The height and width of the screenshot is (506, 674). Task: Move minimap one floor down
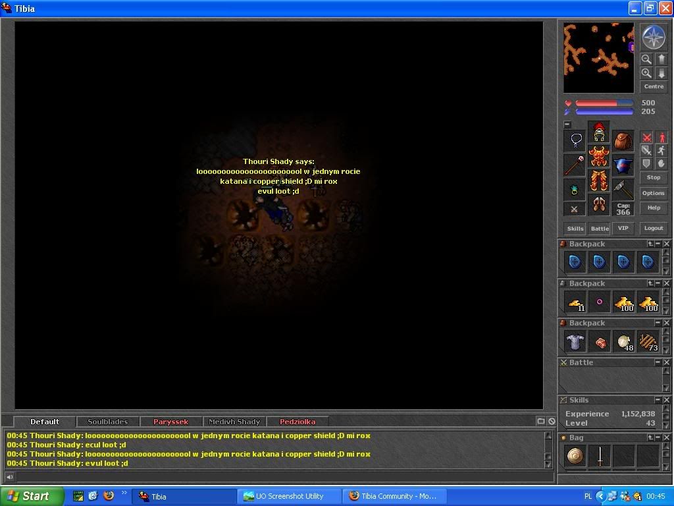[x=661, y=73]
